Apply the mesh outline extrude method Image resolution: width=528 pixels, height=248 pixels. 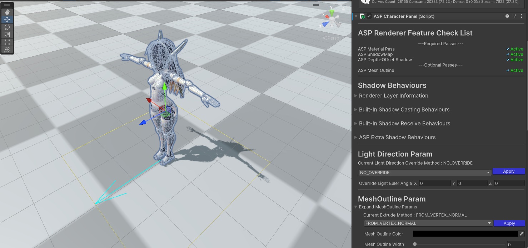[509, 223]
